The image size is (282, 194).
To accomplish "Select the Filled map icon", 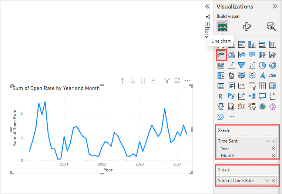I will (242, 76).
